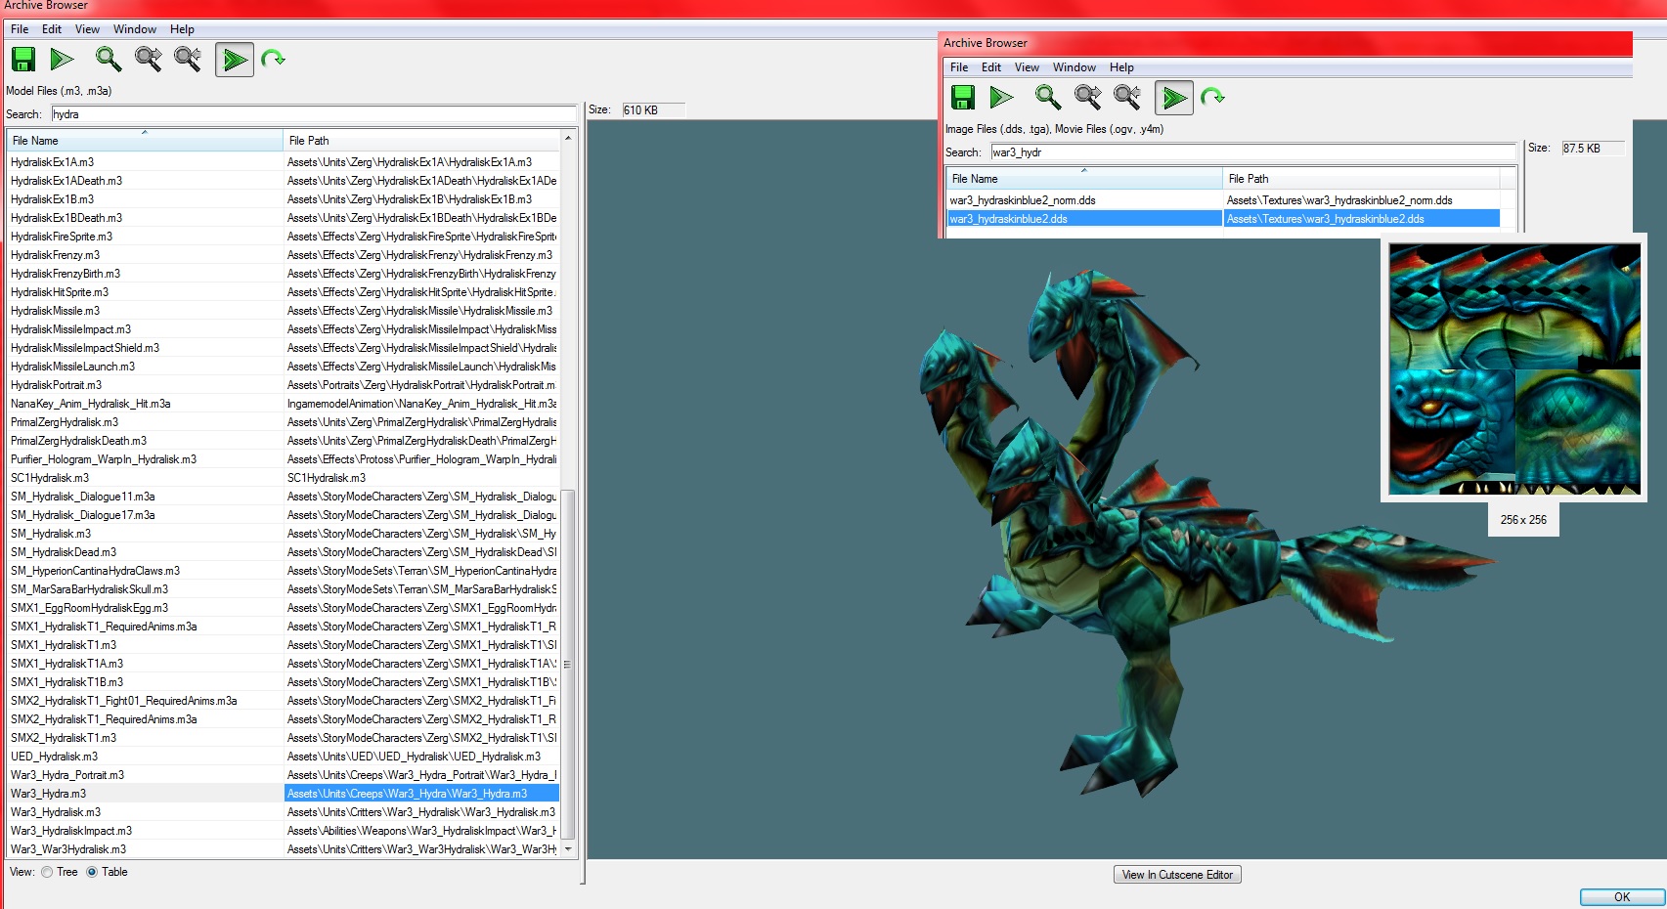Select the SC1Hydralisk.m3 row
This screenshot has height=909, width=1667.
(x=284, y=478)
